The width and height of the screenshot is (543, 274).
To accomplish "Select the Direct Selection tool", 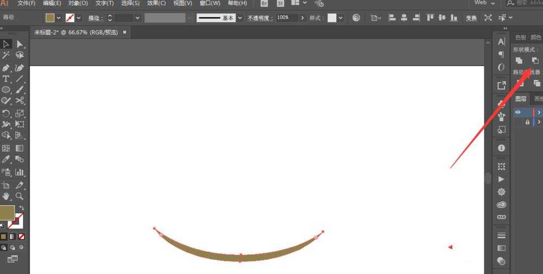I will 20,44.
